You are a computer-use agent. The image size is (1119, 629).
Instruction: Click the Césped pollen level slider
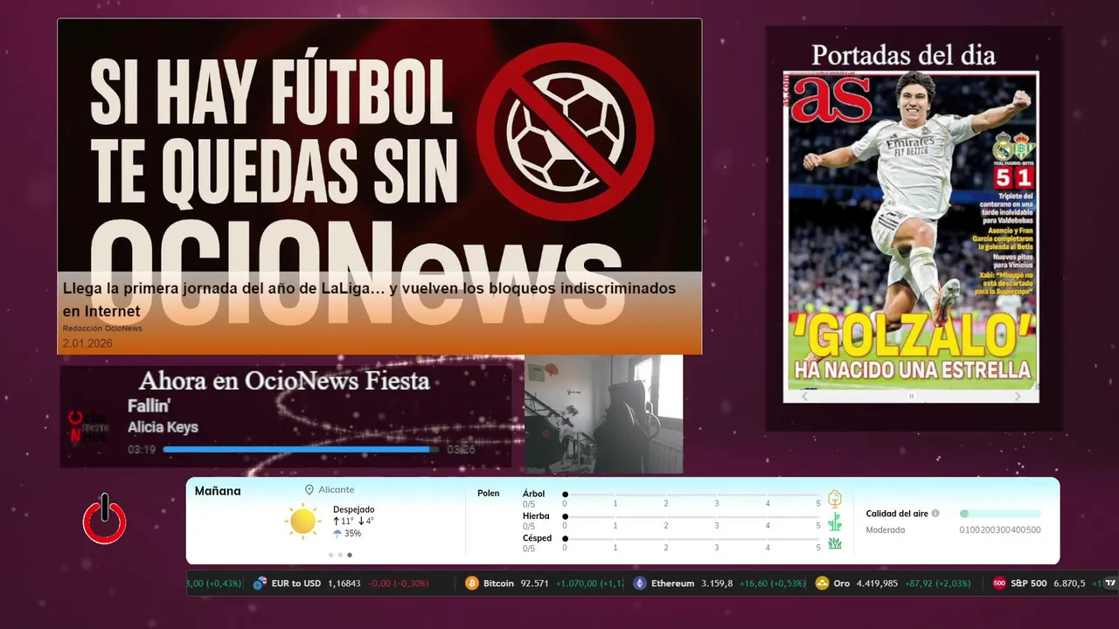click(x=692, y=539)
